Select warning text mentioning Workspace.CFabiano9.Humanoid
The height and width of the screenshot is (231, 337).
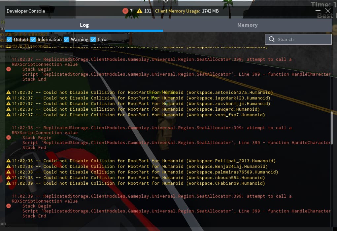[x=138, y=183]
